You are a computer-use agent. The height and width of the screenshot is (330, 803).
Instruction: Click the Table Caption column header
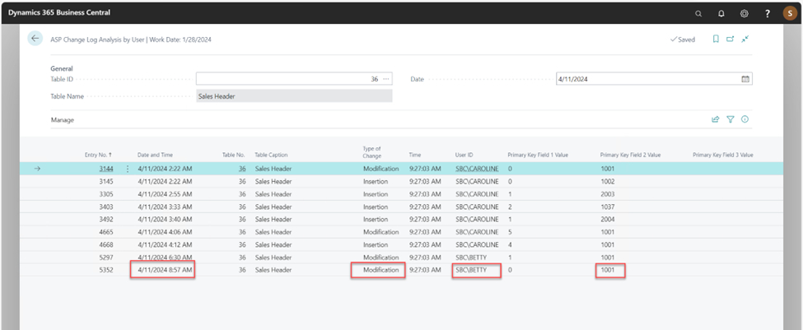272,155
